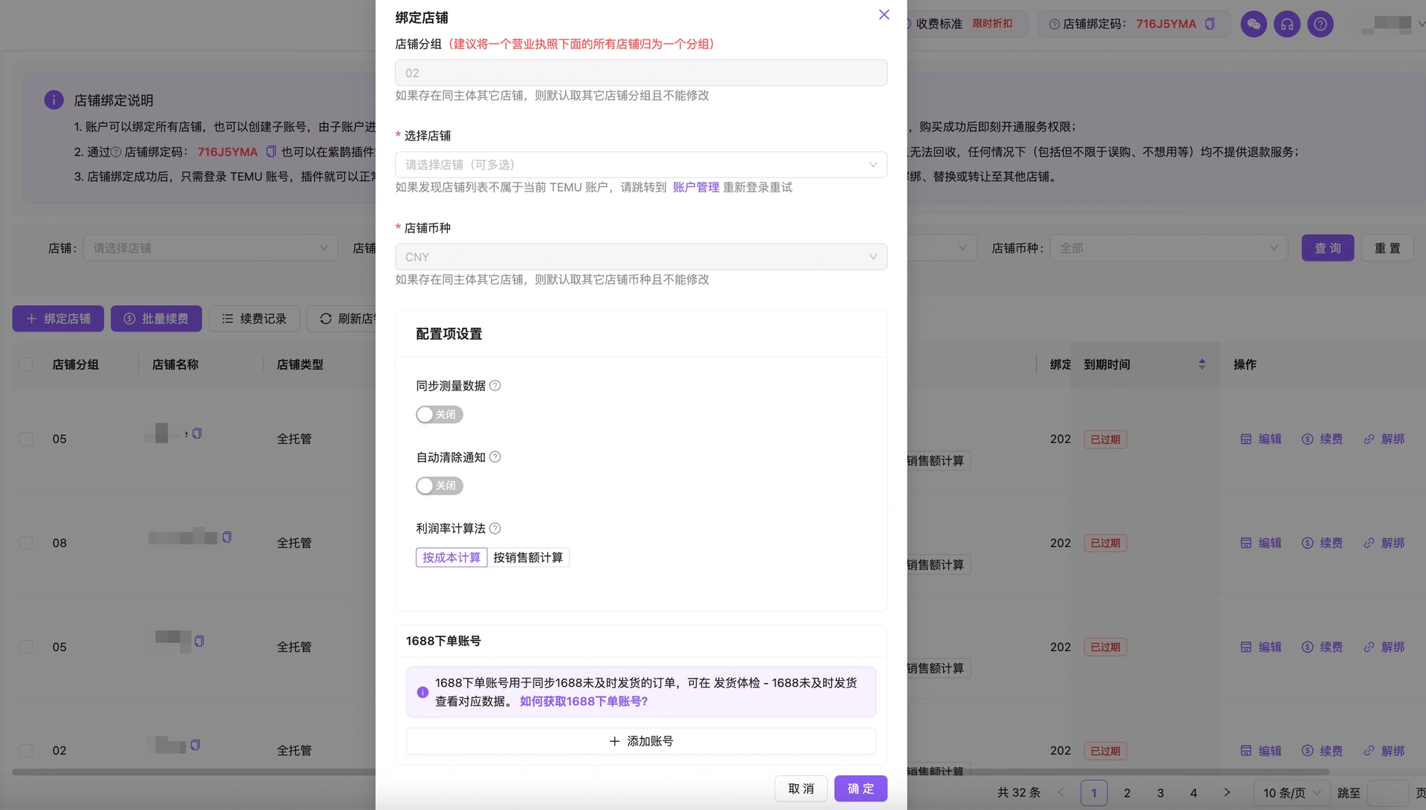Check the checkbox for first 05 row
The height and width of the screenshot is (810, 1426).
pyautogui.click(x=26, y=439)
